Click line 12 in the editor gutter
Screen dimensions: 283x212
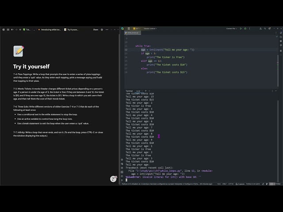pyautogui.click(x=126, y=50)
